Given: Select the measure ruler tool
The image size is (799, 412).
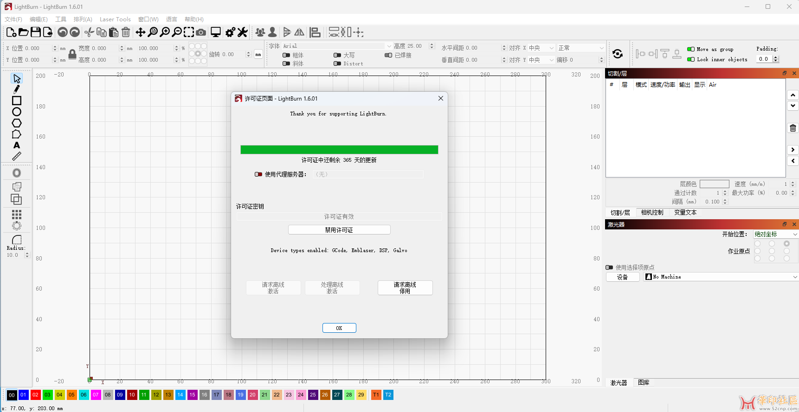Looking at the screenshot, I should point(17,156).
